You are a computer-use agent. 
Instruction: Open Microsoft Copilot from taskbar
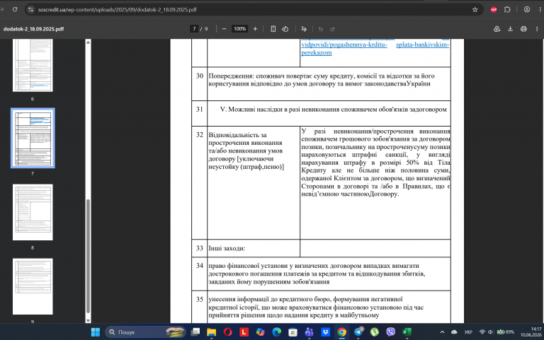coord(260,332)
